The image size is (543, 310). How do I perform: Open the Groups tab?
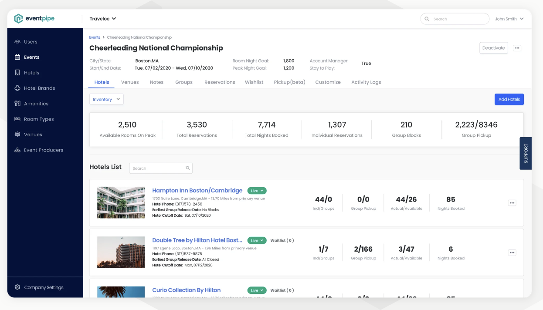point(184,82)
